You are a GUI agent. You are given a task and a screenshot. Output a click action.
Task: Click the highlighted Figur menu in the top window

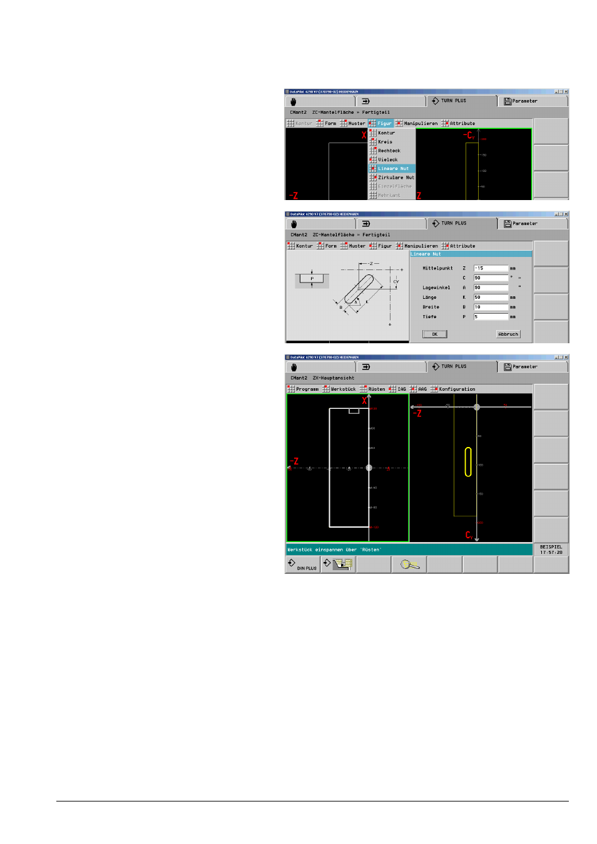(x=380, y=123)
